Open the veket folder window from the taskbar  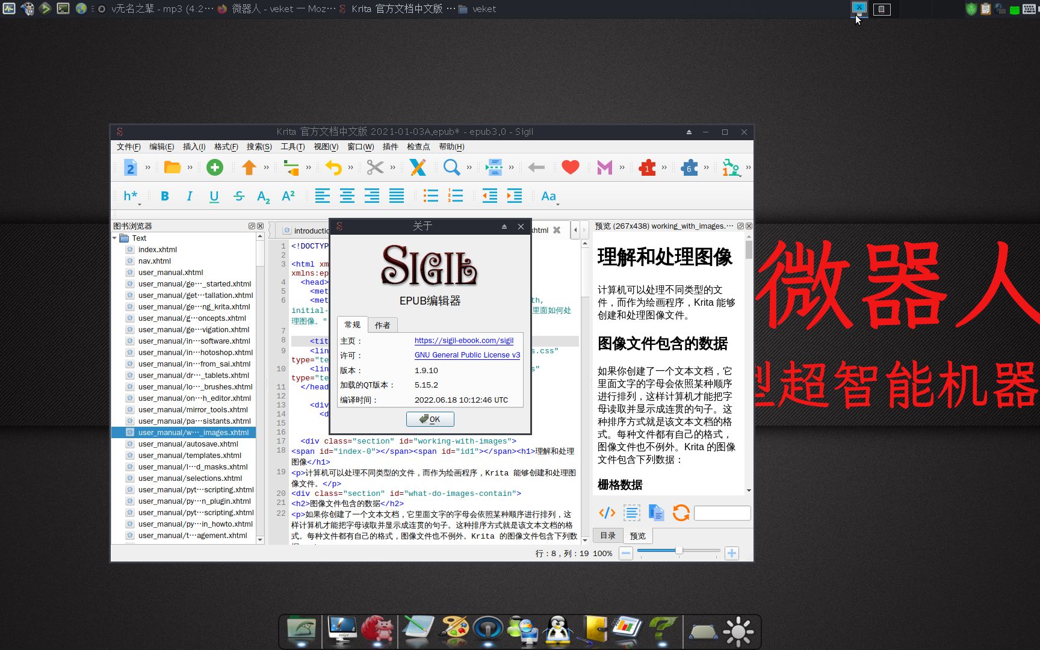pyautogui.click(x=477, y=9)
